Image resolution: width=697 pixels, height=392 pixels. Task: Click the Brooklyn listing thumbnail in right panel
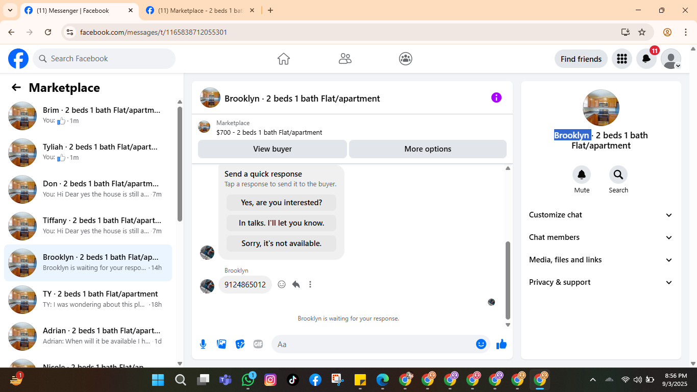point(601,108)
